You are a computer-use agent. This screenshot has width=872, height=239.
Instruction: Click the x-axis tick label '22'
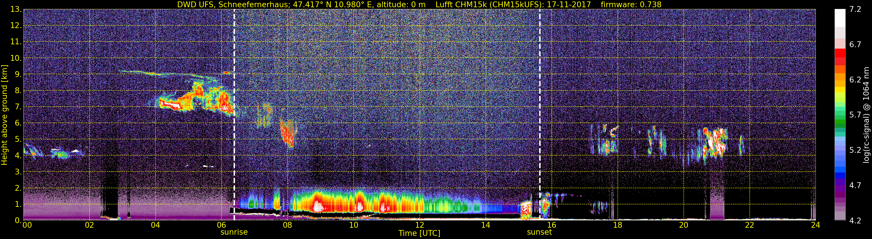(750, 225)
